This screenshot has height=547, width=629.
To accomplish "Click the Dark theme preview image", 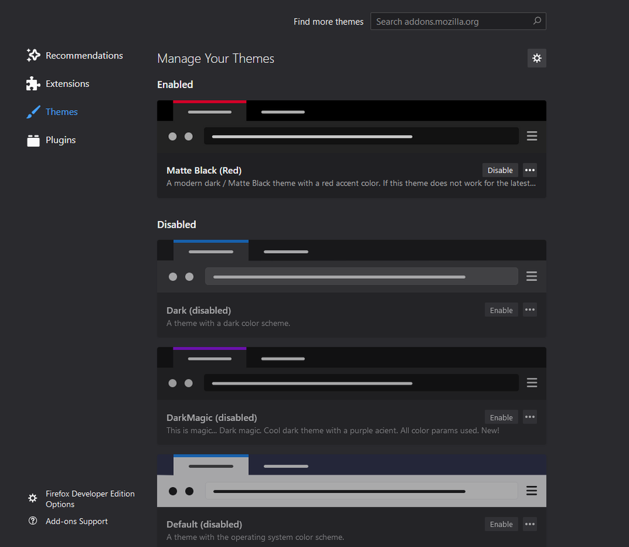I will click(351, 266).
